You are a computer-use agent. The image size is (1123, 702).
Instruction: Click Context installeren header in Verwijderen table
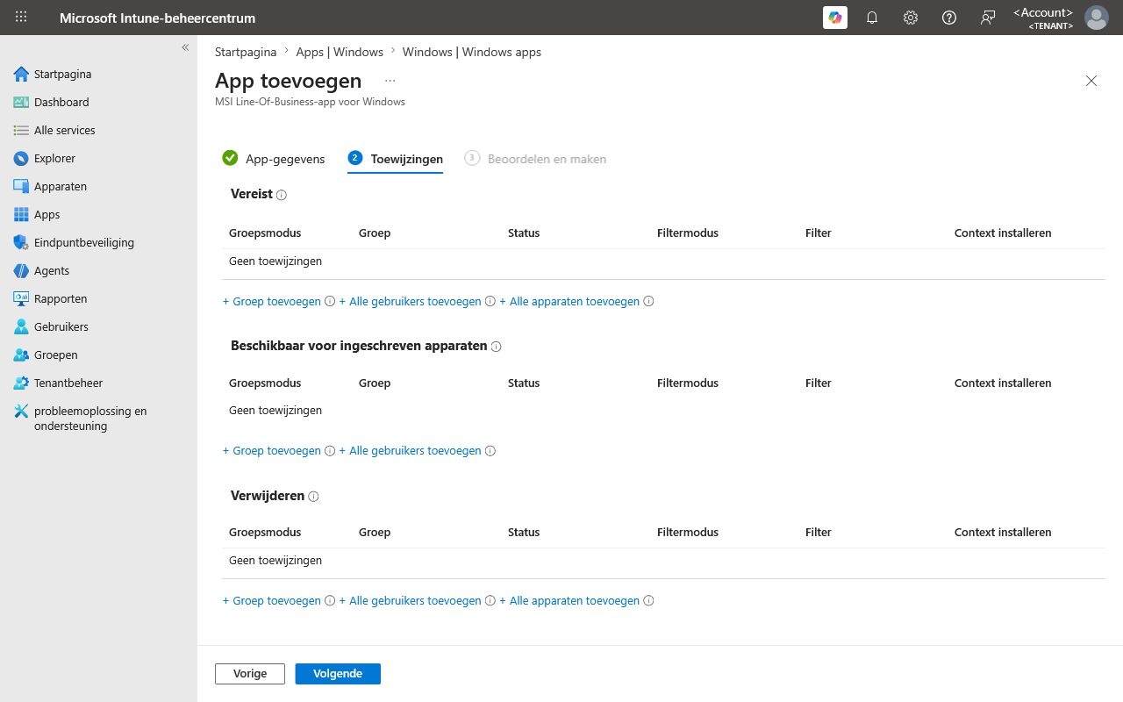coord(1003,533)
